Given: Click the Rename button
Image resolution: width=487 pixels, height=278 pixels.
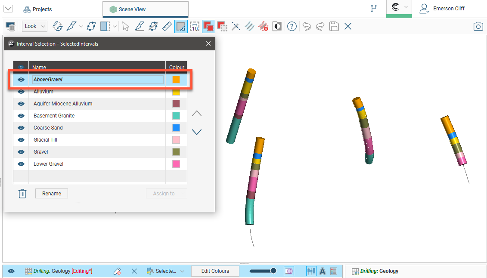Looking at the screenshot, I should (x=51, y=194).
